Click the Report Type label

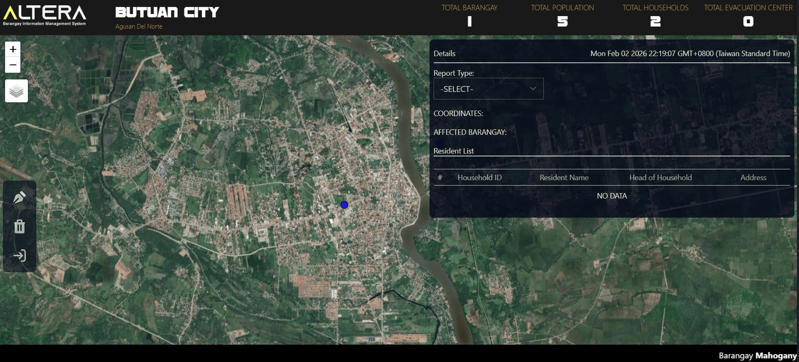coord(454,73)
